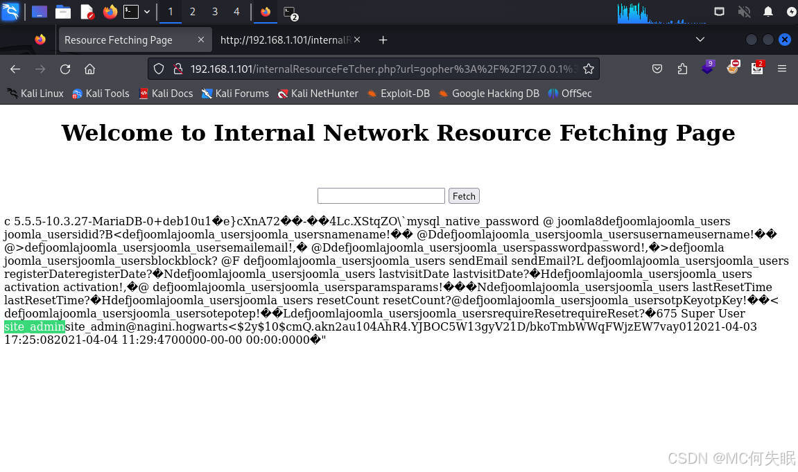
Task: Click the CPU usage graph monitor
Action: tap(661, 12)
